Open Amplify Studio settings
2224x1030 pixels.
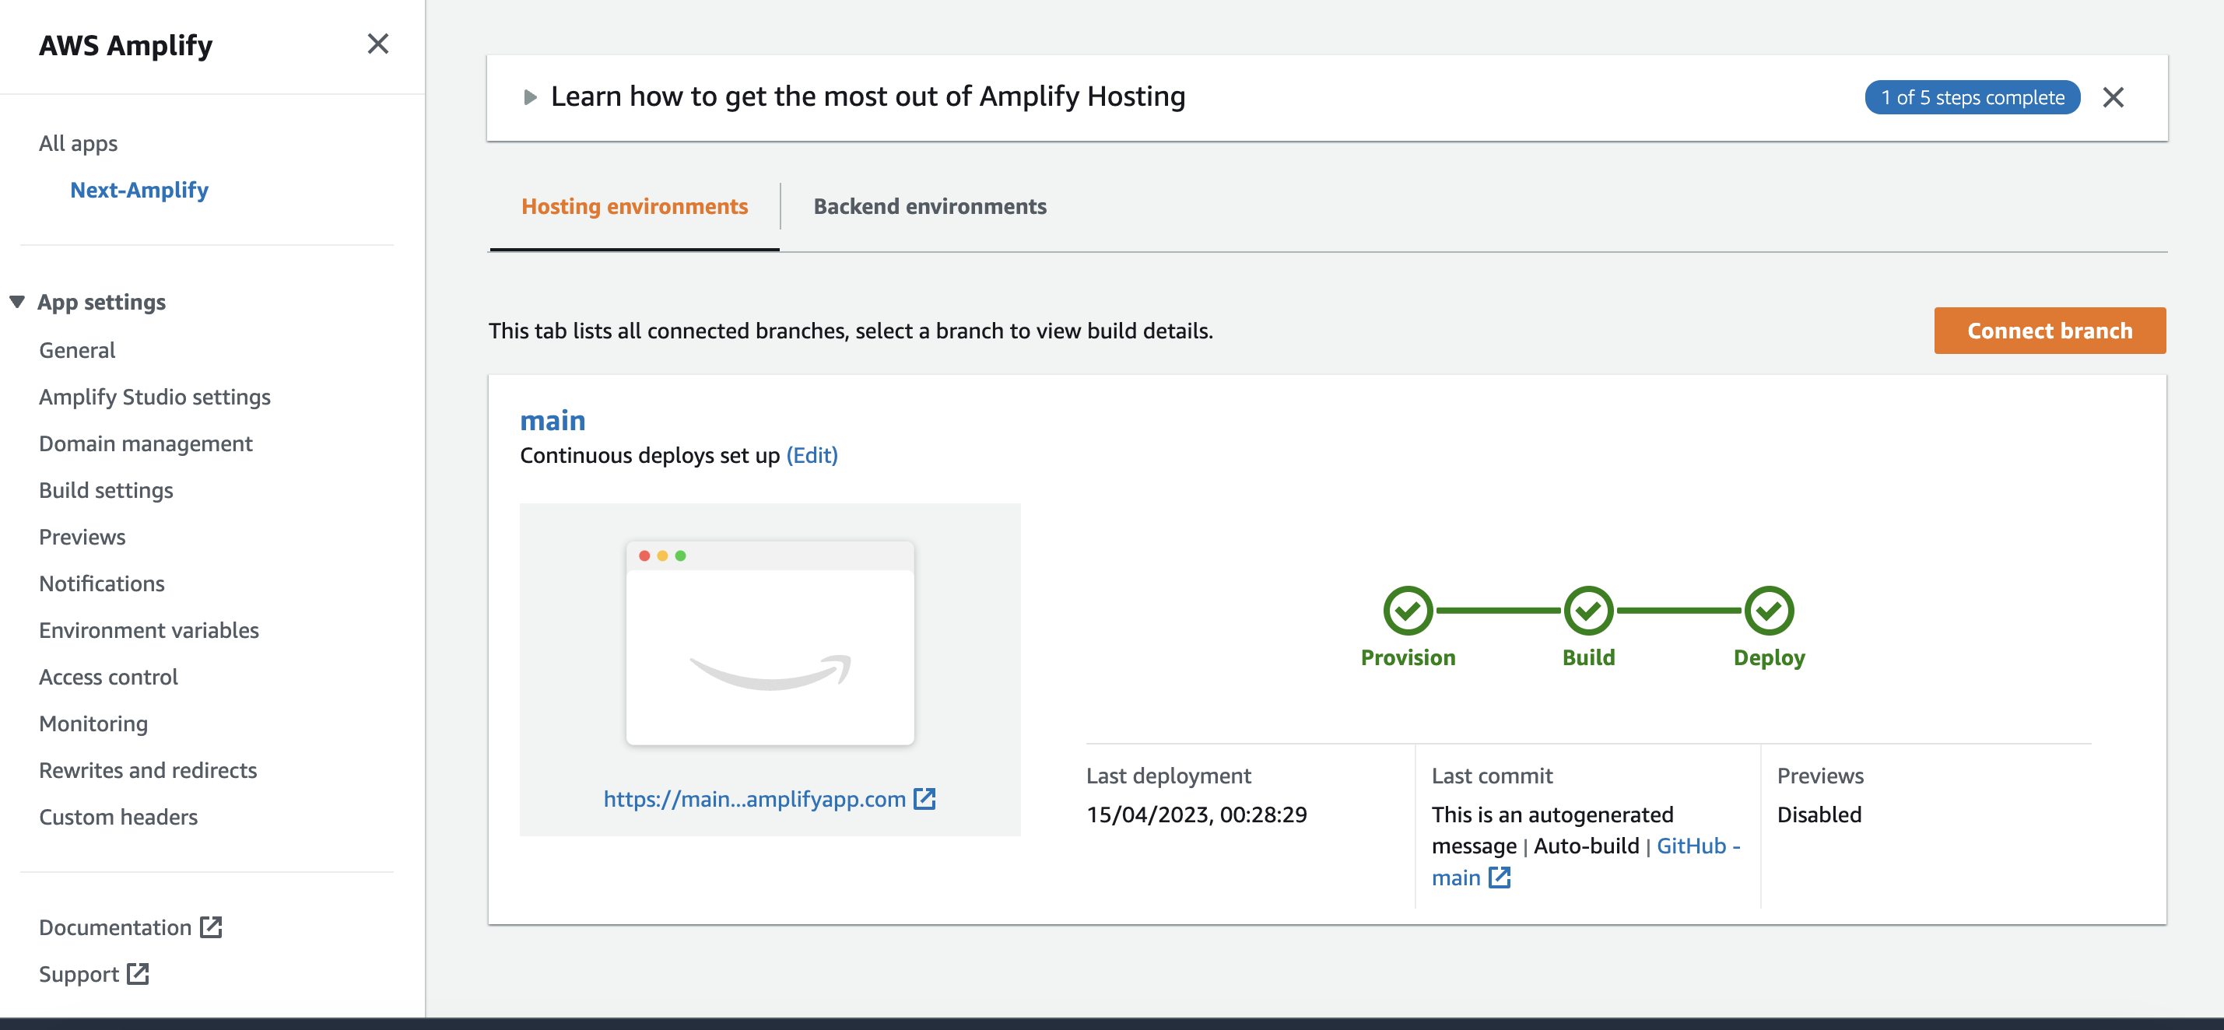click(155, 398)
